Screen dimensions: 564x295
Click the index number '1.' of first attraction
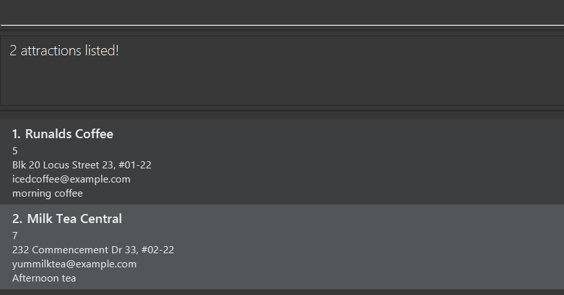click(x=17, y=134)
